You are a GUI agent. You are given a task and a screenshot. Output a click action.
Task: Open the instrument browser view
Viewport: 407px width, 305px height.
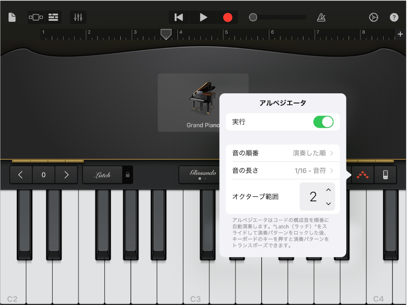35,17
